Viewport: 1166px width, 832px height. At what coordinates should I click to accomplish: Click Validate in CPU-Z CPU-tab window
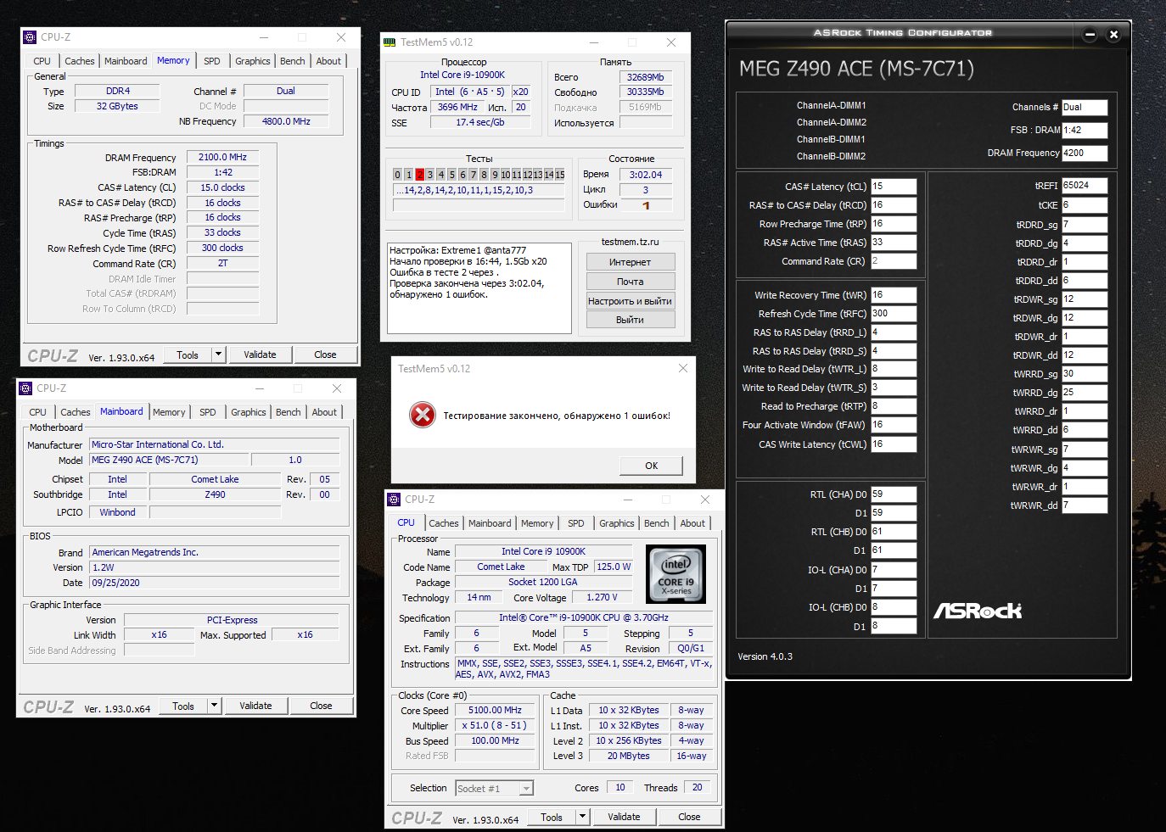624,817
